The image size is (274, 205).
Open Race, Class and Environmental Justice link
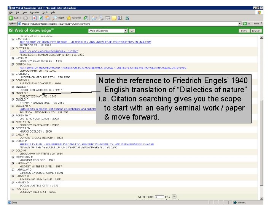coord(49,52)
